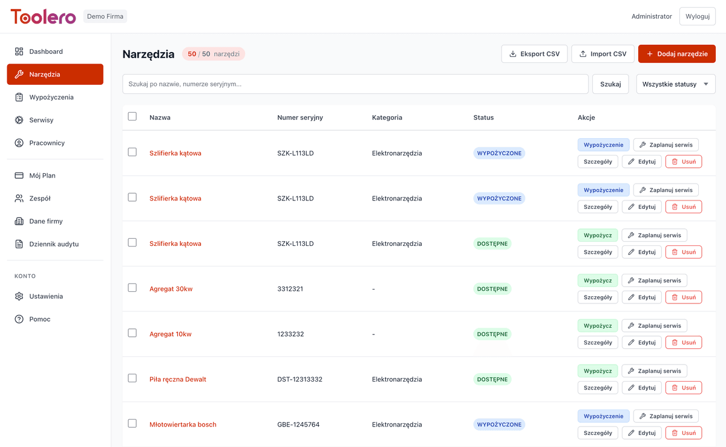Screen dimensions: 726x447
Task: Click the Eksport CSV button
Action: pos(534,54)
